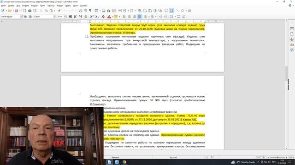Open font color dropdown arrow

coord(112,16)
